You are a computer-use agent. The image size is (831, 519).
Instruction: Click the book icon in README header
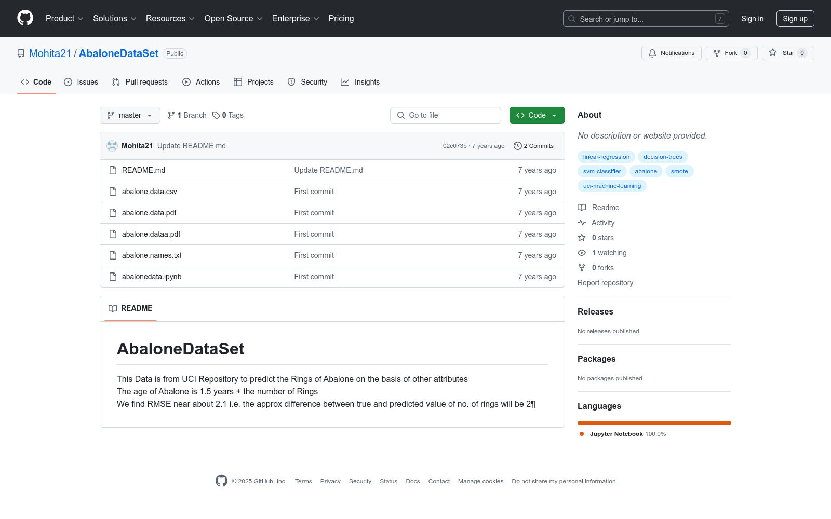tap(113, 308)
